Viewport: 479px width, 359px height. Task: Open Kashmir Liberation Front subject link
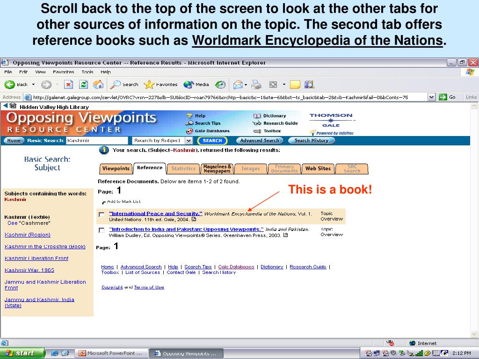tap(36, 258)
